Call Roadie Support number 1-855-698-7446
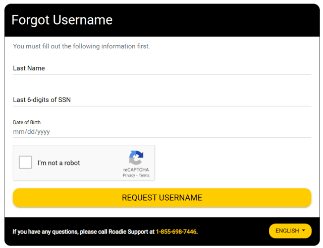The height and width of the screenshot is (248, 323). point(176,232)
